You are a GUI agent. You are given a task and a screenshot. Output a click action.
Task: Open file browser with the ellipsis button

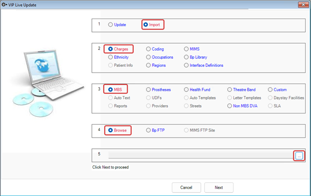(x=299, y=156)
